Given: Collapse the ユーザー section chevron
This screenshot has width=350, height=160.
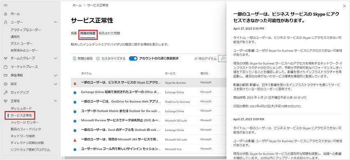Looking at the screenshot, I should (x=56, y=22).
